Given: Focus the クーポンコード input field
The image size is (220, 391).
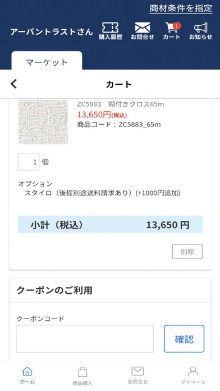Looking at the screenshot, I should [85, 339].
